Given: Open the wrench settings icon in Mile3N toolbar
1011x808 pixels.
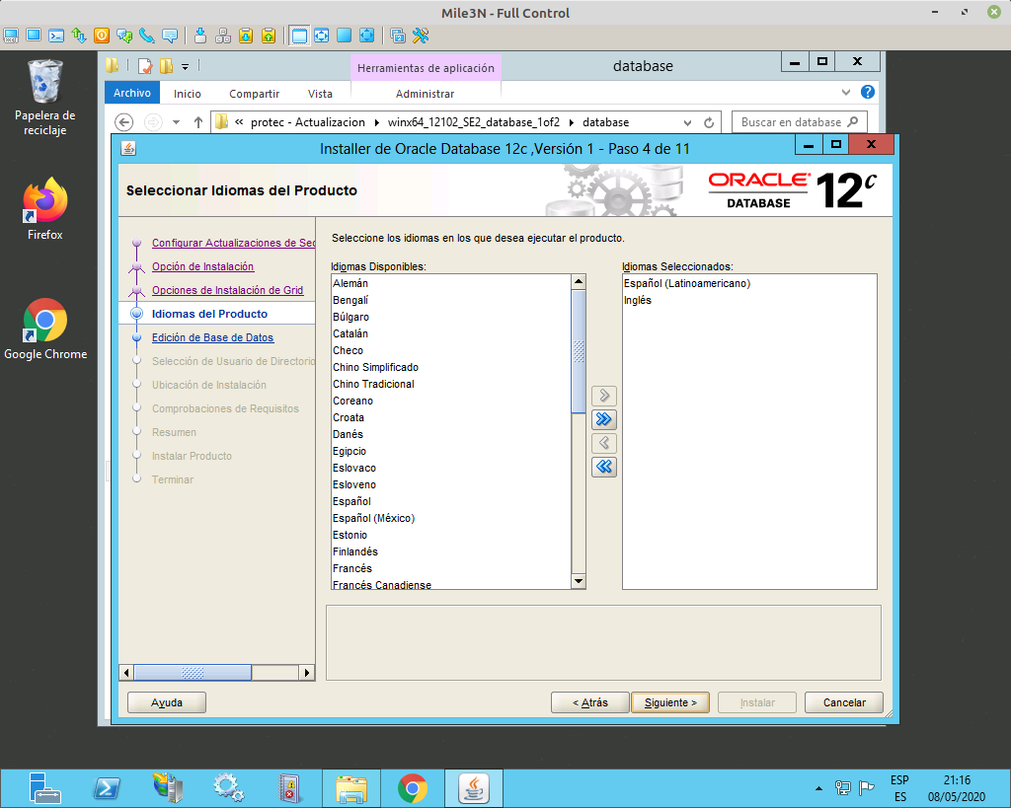Looking at the screenshot, I should (x=421, y=36).
